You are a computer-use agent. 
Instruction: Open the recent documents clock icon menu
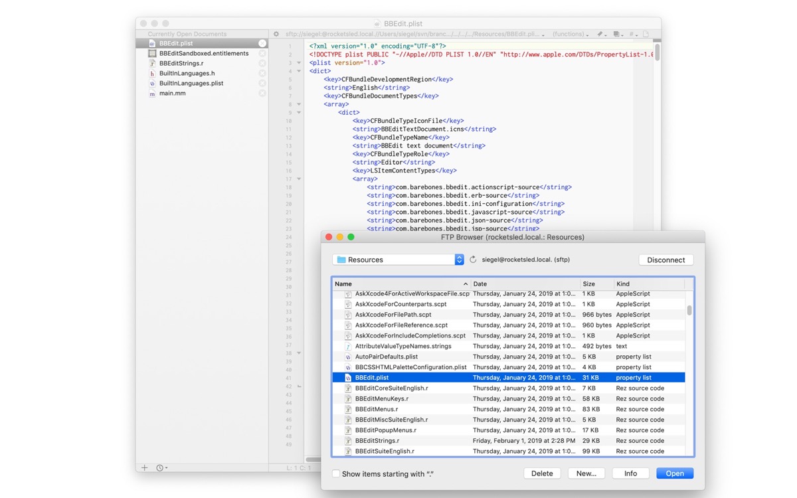point(161,467)
